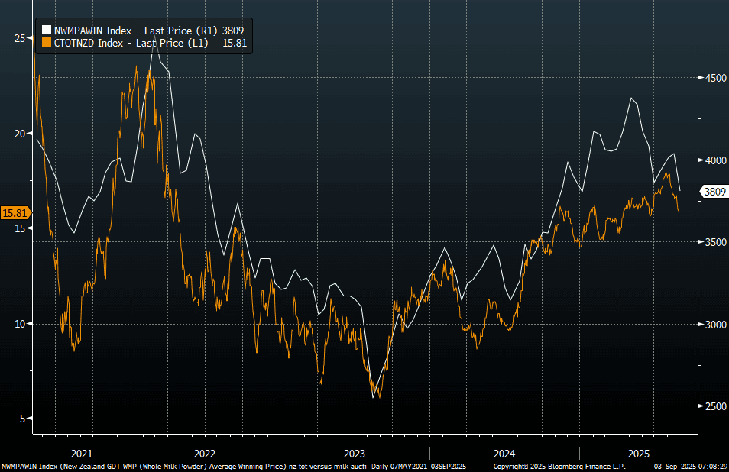729x472 pixels.
Task: Click the 3500 tick label on right axis
Action: pos(715,242)
